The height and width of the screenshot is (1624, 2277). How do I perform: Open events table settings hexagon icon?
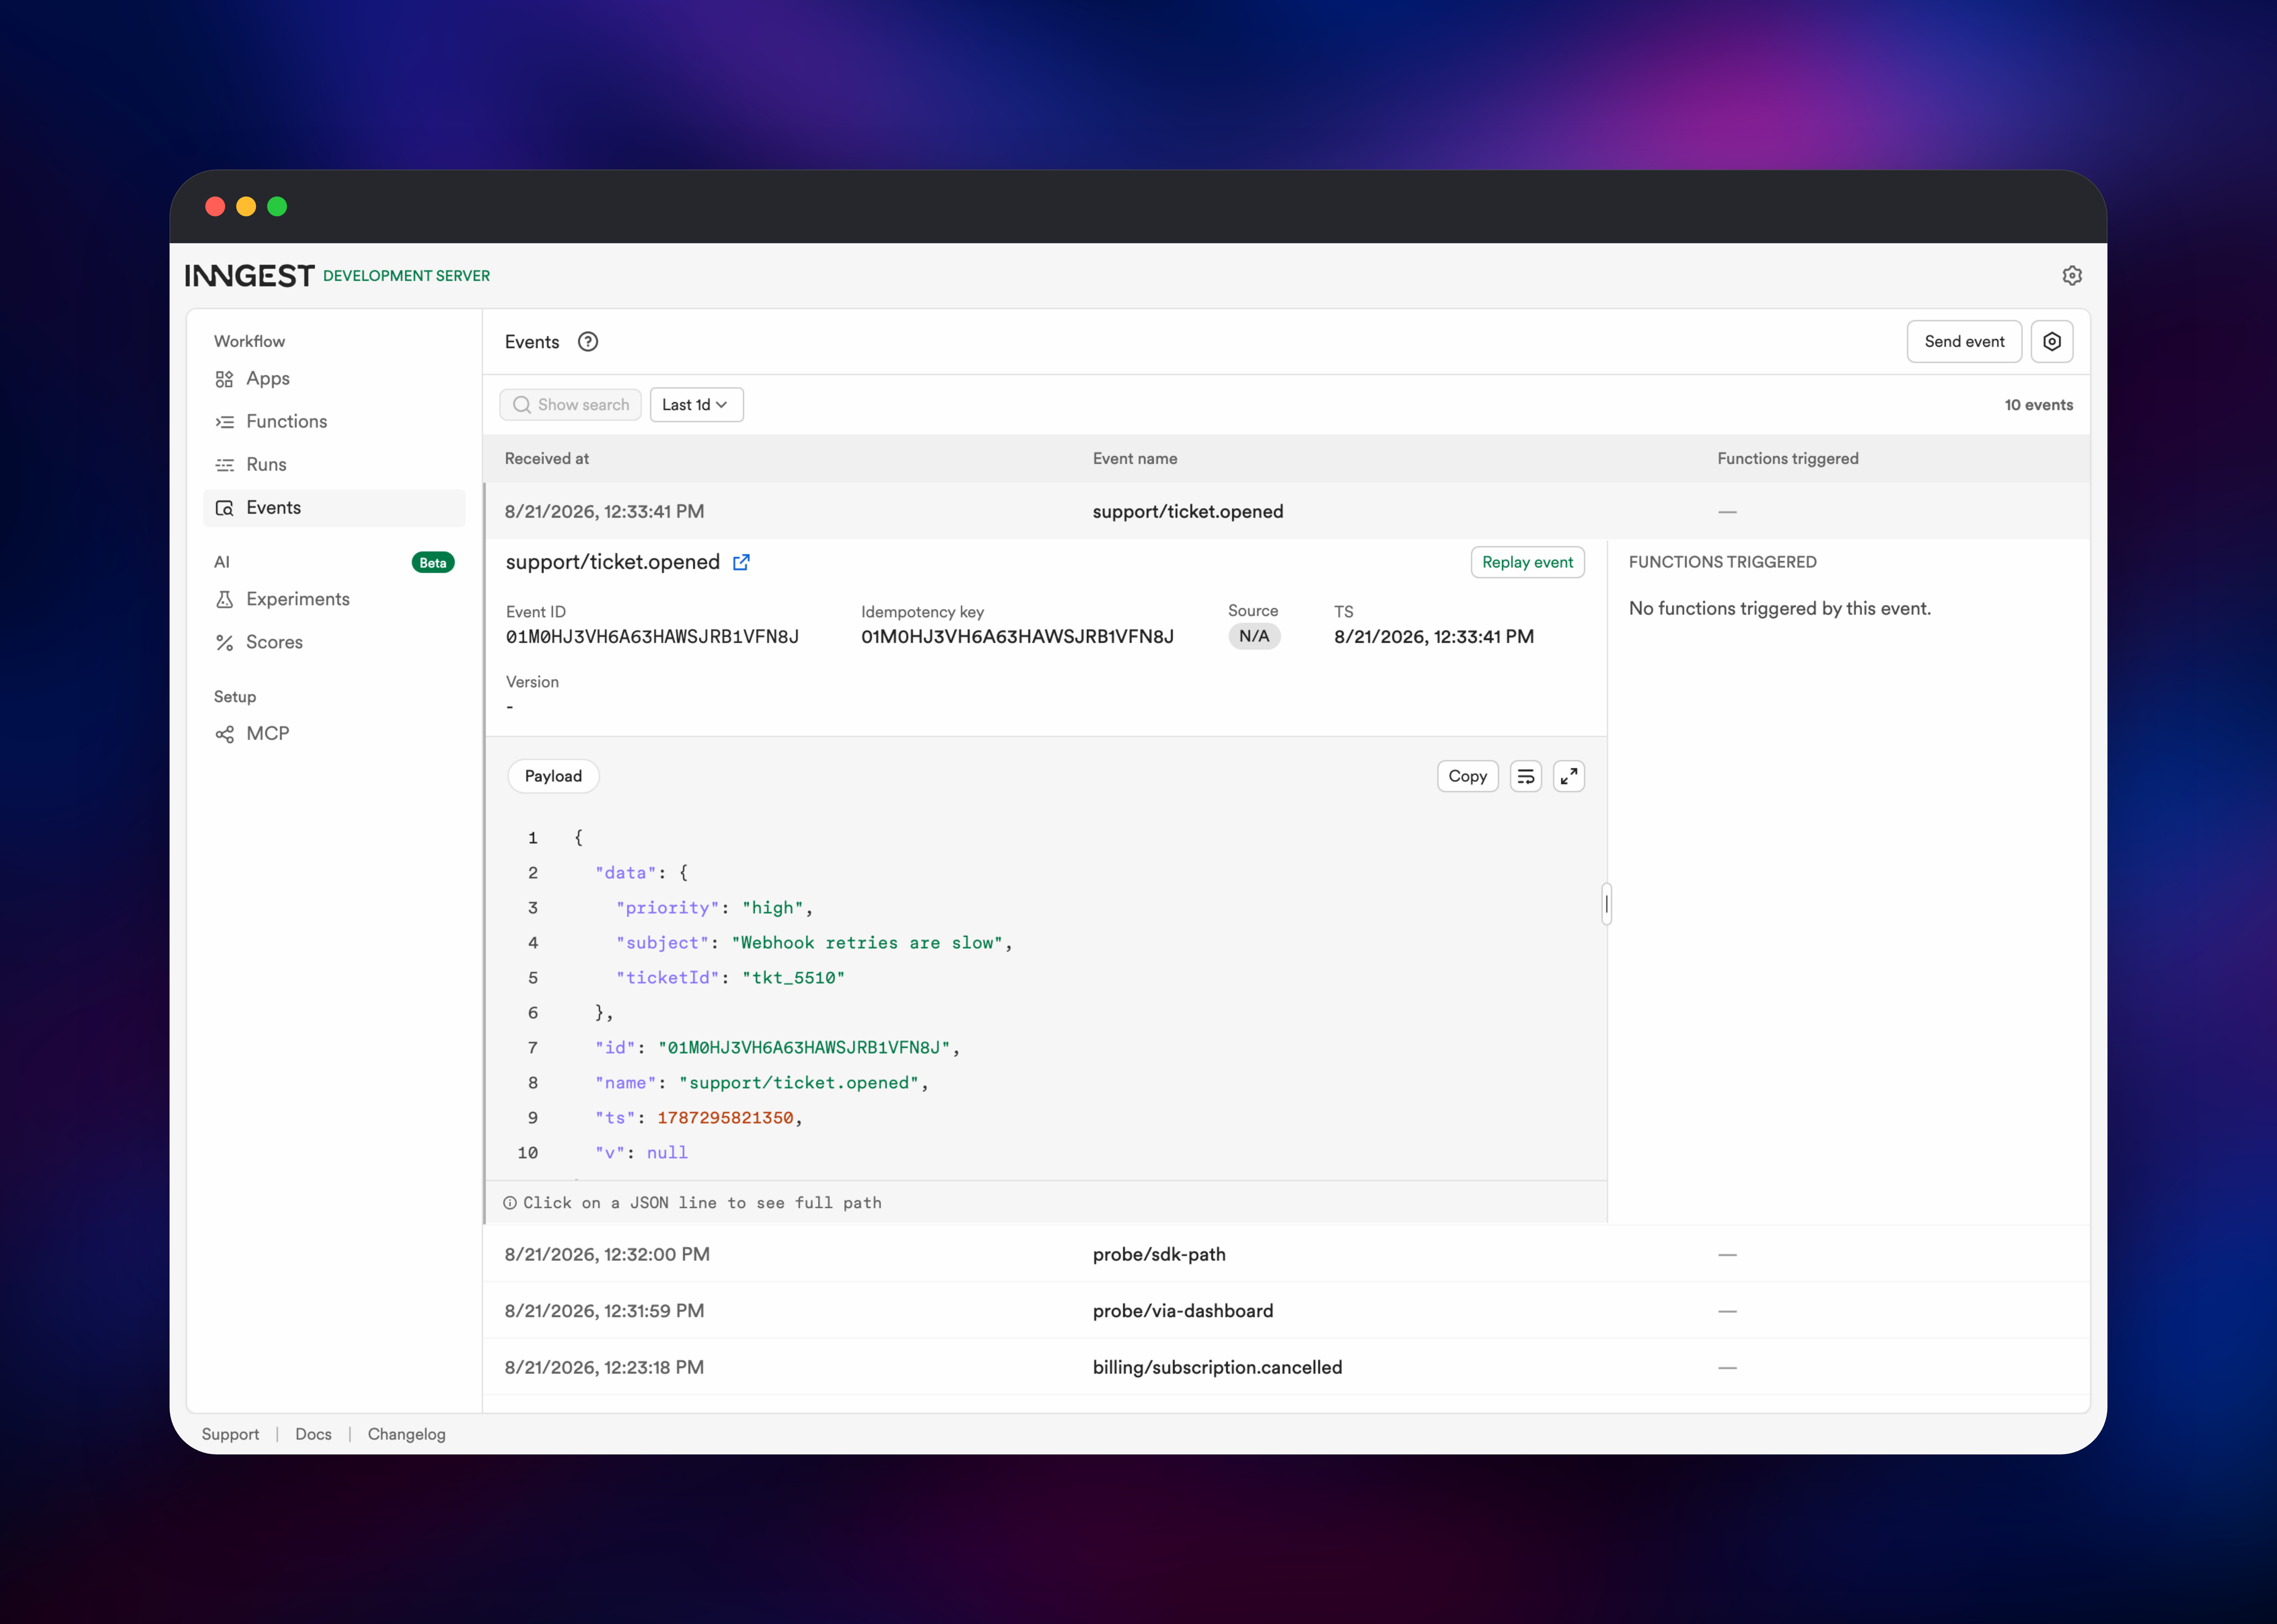click(x=2052, y=342)
